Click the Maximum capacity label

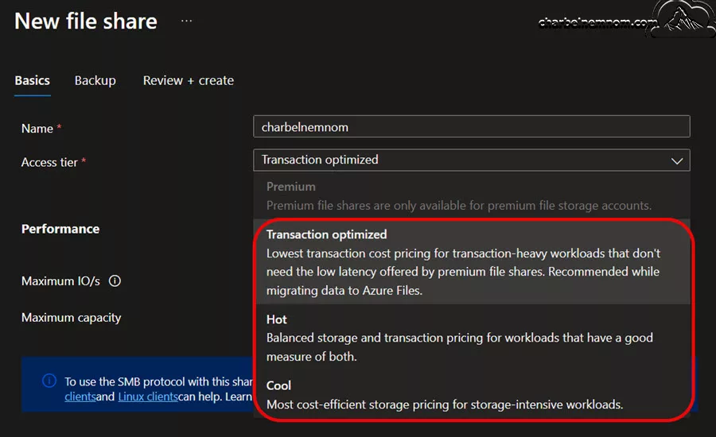72,318
